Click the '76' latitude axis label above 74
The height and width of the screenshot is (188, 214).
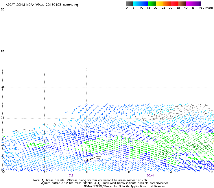point(2,87)
